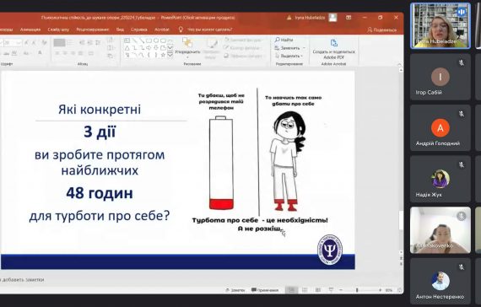
Task: Click the zoom slider handle
Action: pyautogui.click(x=357, y=290)
